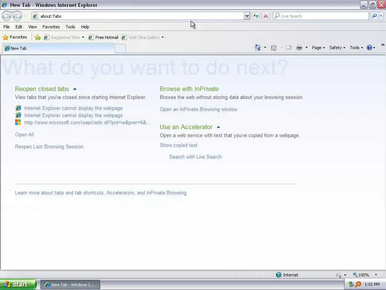Image resolution: width=386 pixels, height=290 pixels.
Task: Click the IE logo in title bar
Action: point(4,5)
